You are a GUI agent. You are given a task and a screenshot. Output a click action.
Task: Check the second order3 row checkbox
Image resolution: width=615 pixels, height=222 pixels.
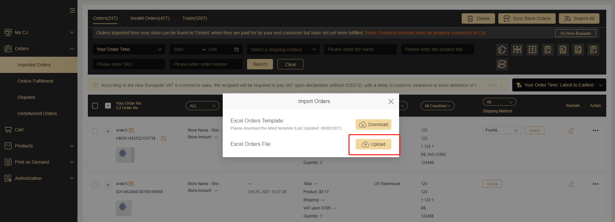[95, 185]
